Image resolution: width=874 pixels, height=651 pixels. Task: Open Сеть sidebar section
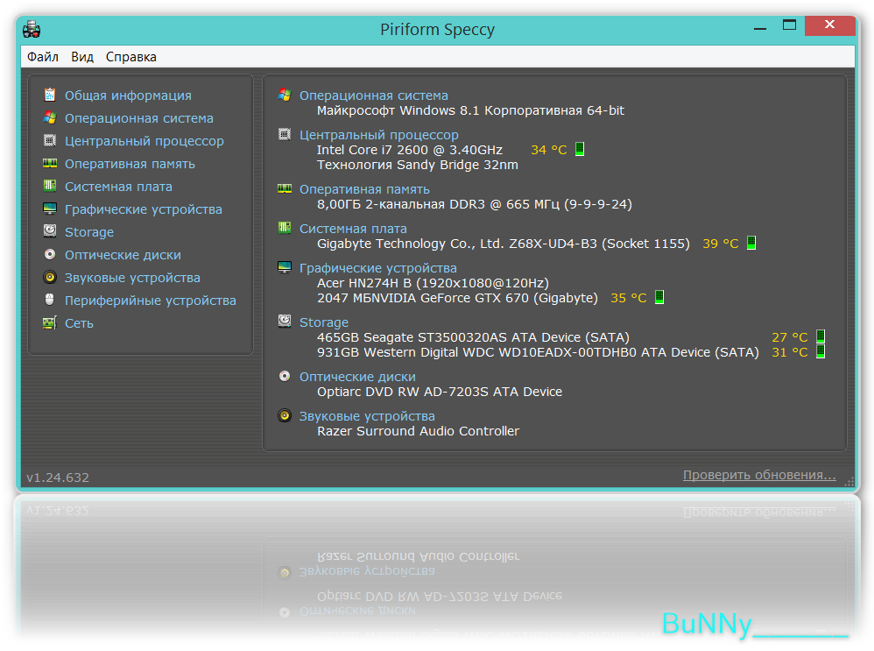coord(79,323)
